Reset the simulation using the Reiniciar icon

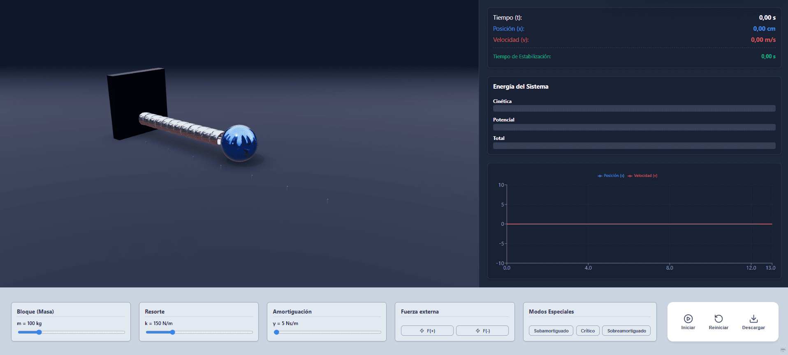tap(718, 319)
